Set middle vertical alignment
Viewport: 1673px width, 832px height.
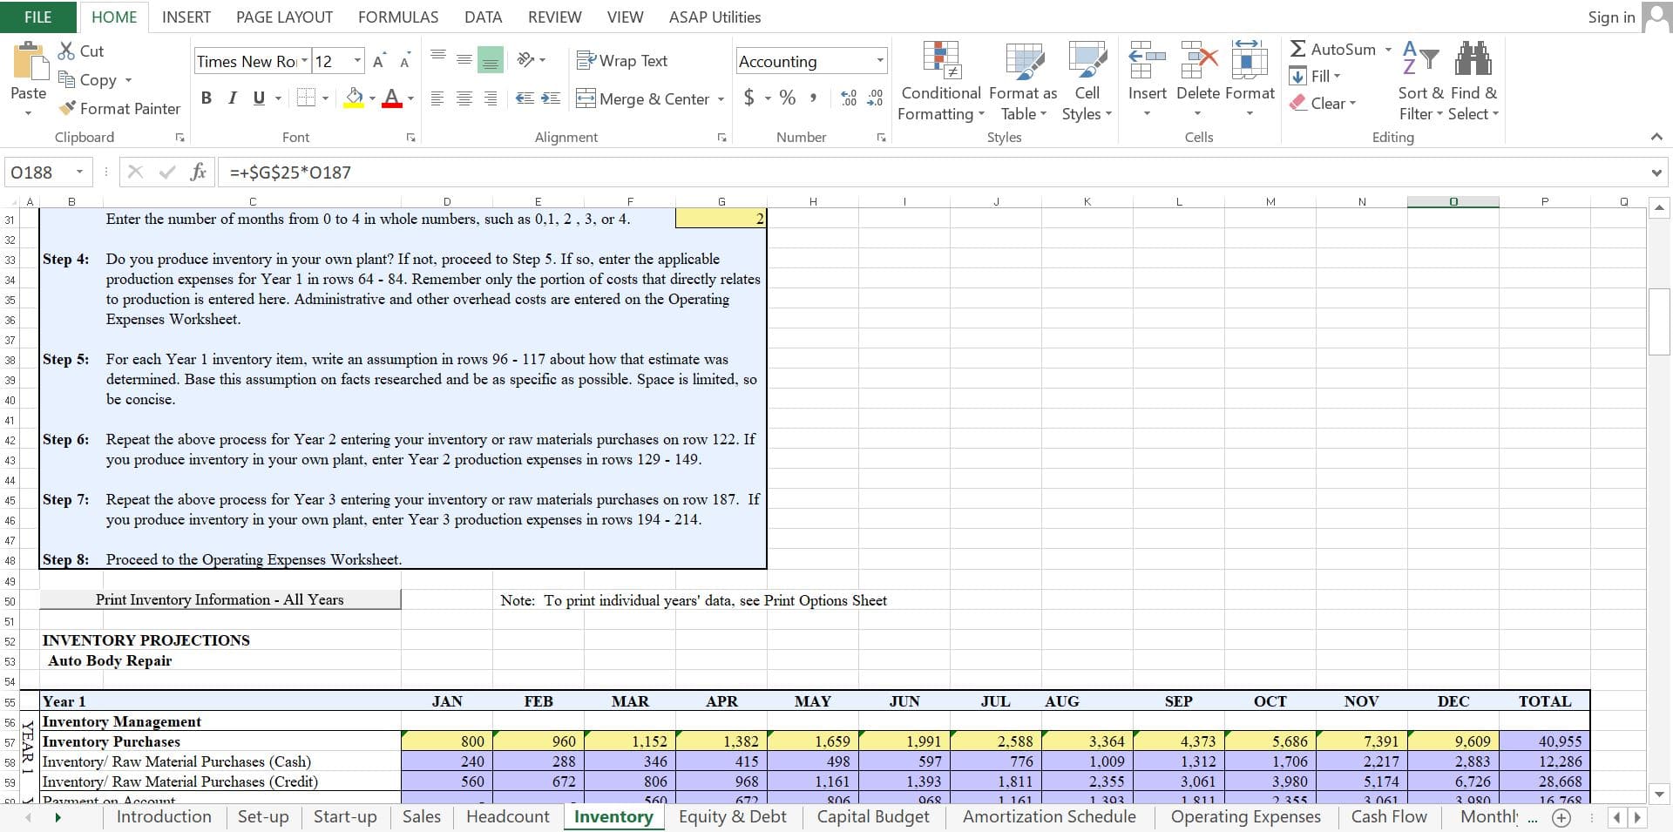[464, 59]
